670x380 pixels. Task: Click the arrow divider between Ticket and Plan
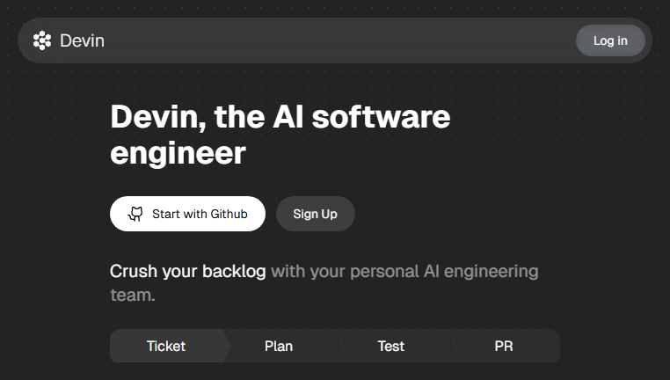227,346
